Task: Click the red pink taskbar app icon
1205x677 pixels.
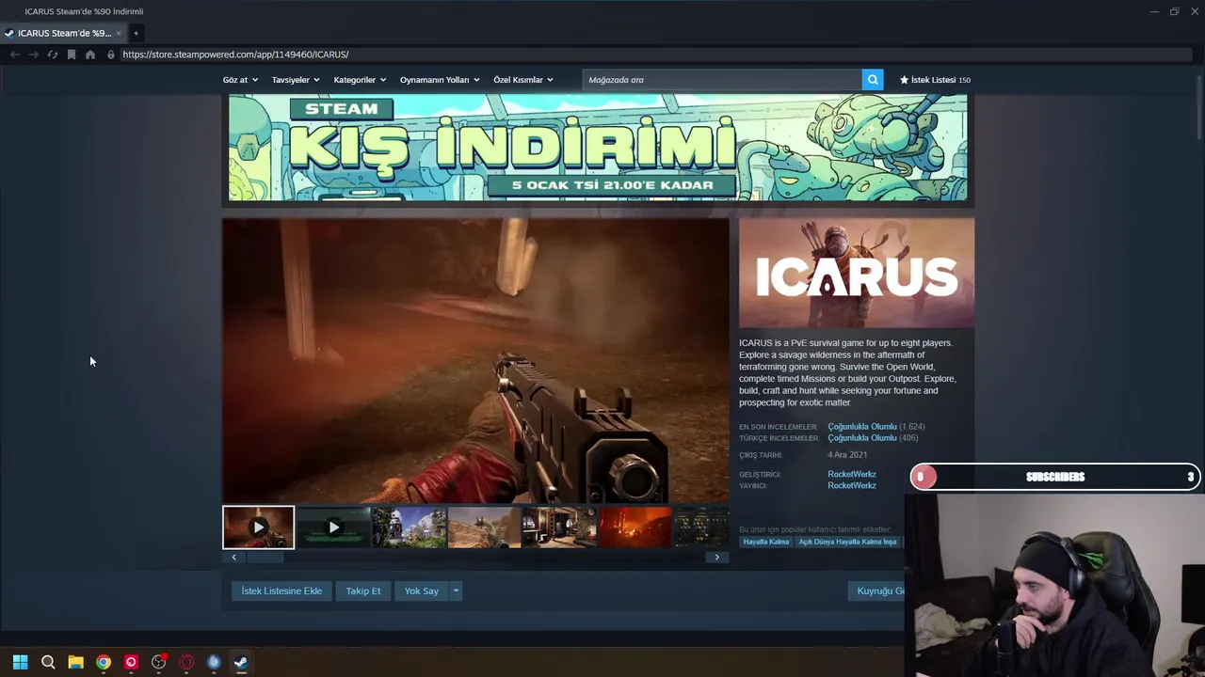Action: point(131,662)
